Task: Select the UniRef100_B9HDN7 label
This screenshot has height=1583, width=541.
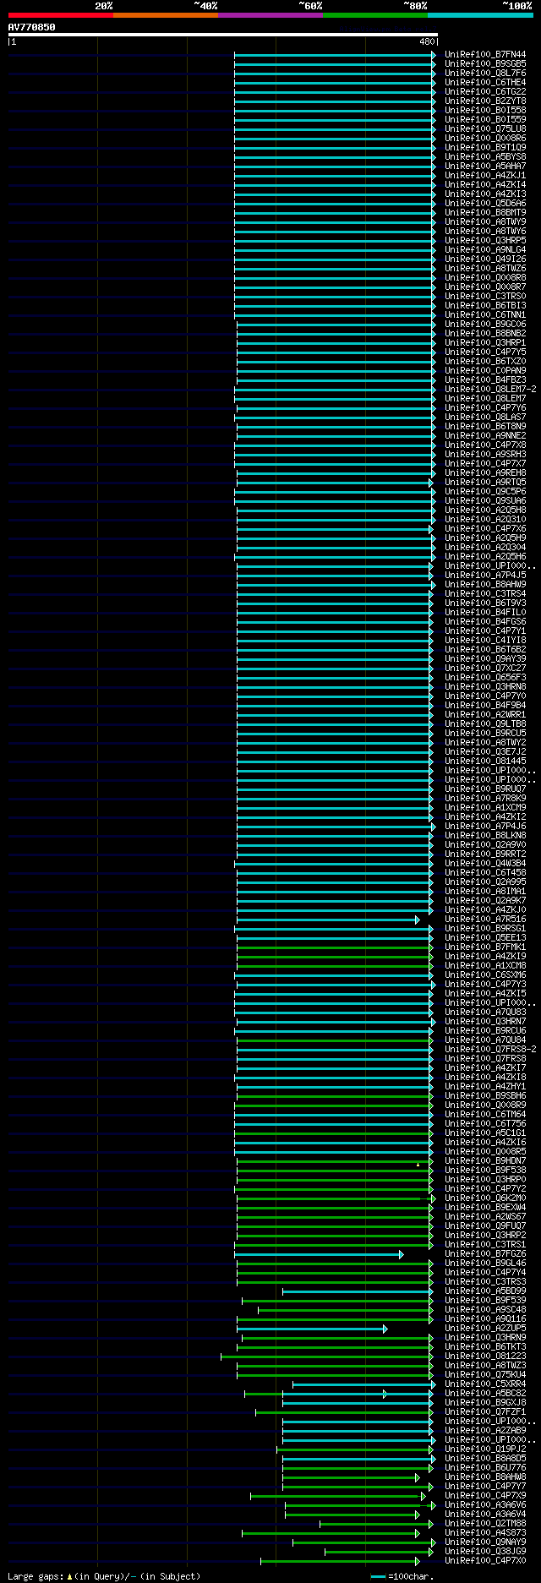Action: [x=485, y=1161]
